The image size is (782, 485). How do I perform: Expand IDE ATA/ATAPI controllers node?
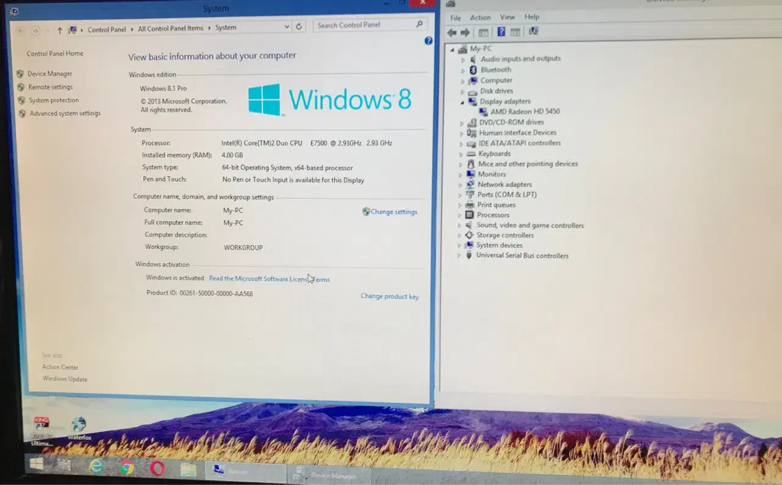pyautogui.click(x=461, y=144)
